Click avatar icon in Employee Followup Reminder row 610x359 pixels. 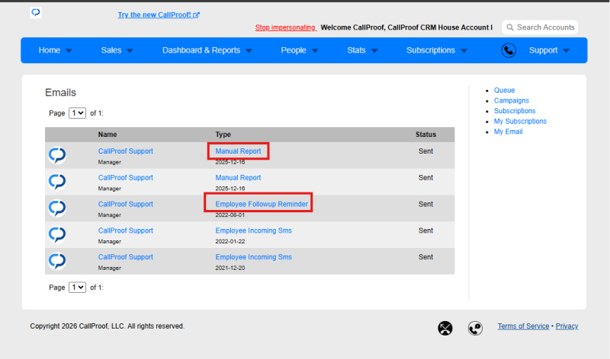(57, 208)
